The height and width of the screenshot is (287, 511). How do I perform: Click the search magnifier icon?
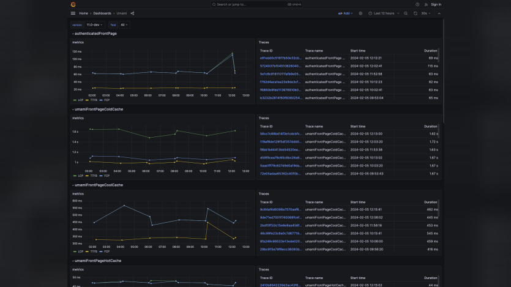pos(214,4)
